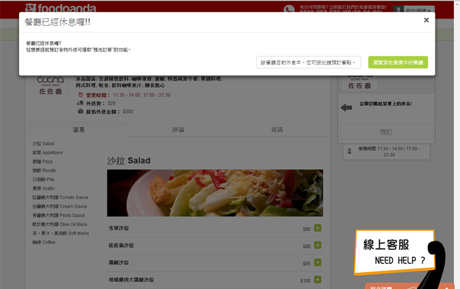This screenshot has width=460, height=289.
Task: Click the salad banner photo
Action: coord(215,193)
